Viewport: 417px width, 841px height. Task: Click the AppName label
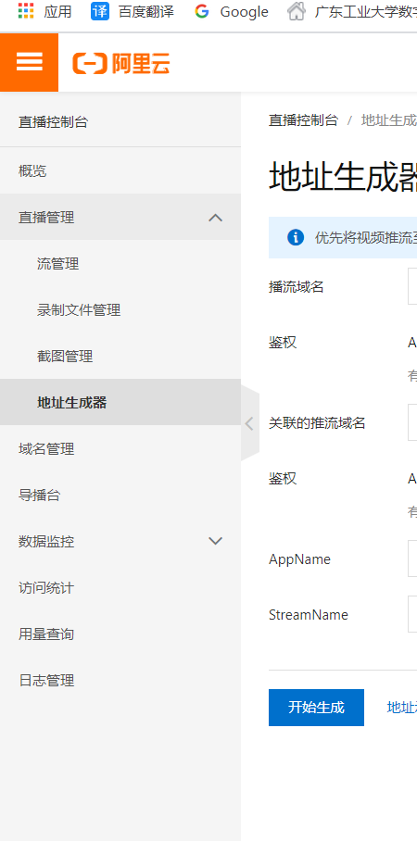coord(299,559)
